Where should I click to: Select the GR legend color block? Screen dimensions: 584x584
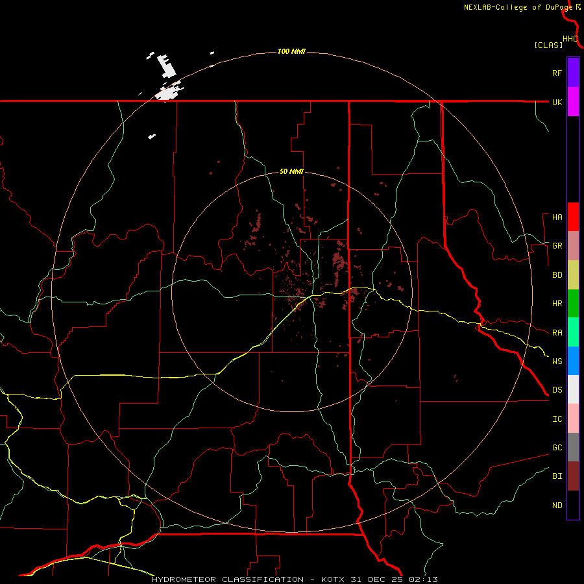coord(573,246)
